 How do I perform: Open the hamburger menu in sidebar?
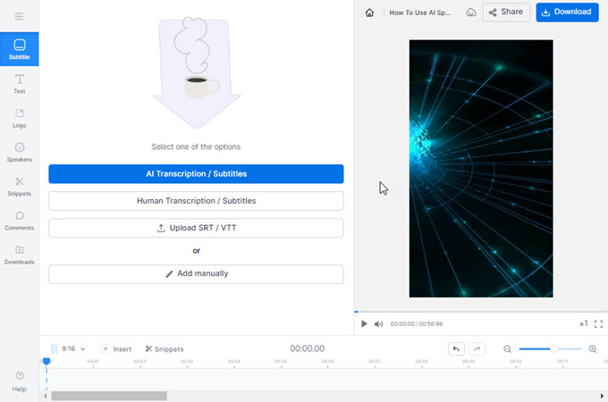tap(19, 16)
